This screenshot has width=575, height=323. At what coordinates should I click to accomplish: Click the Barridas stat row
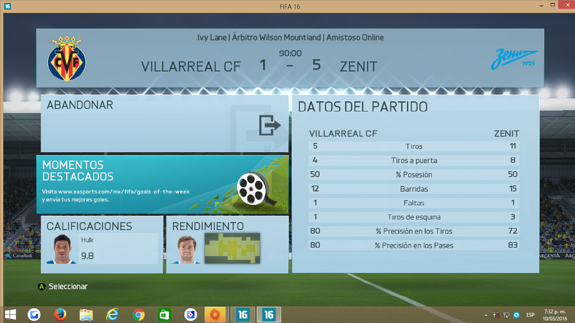click(414, 189)
